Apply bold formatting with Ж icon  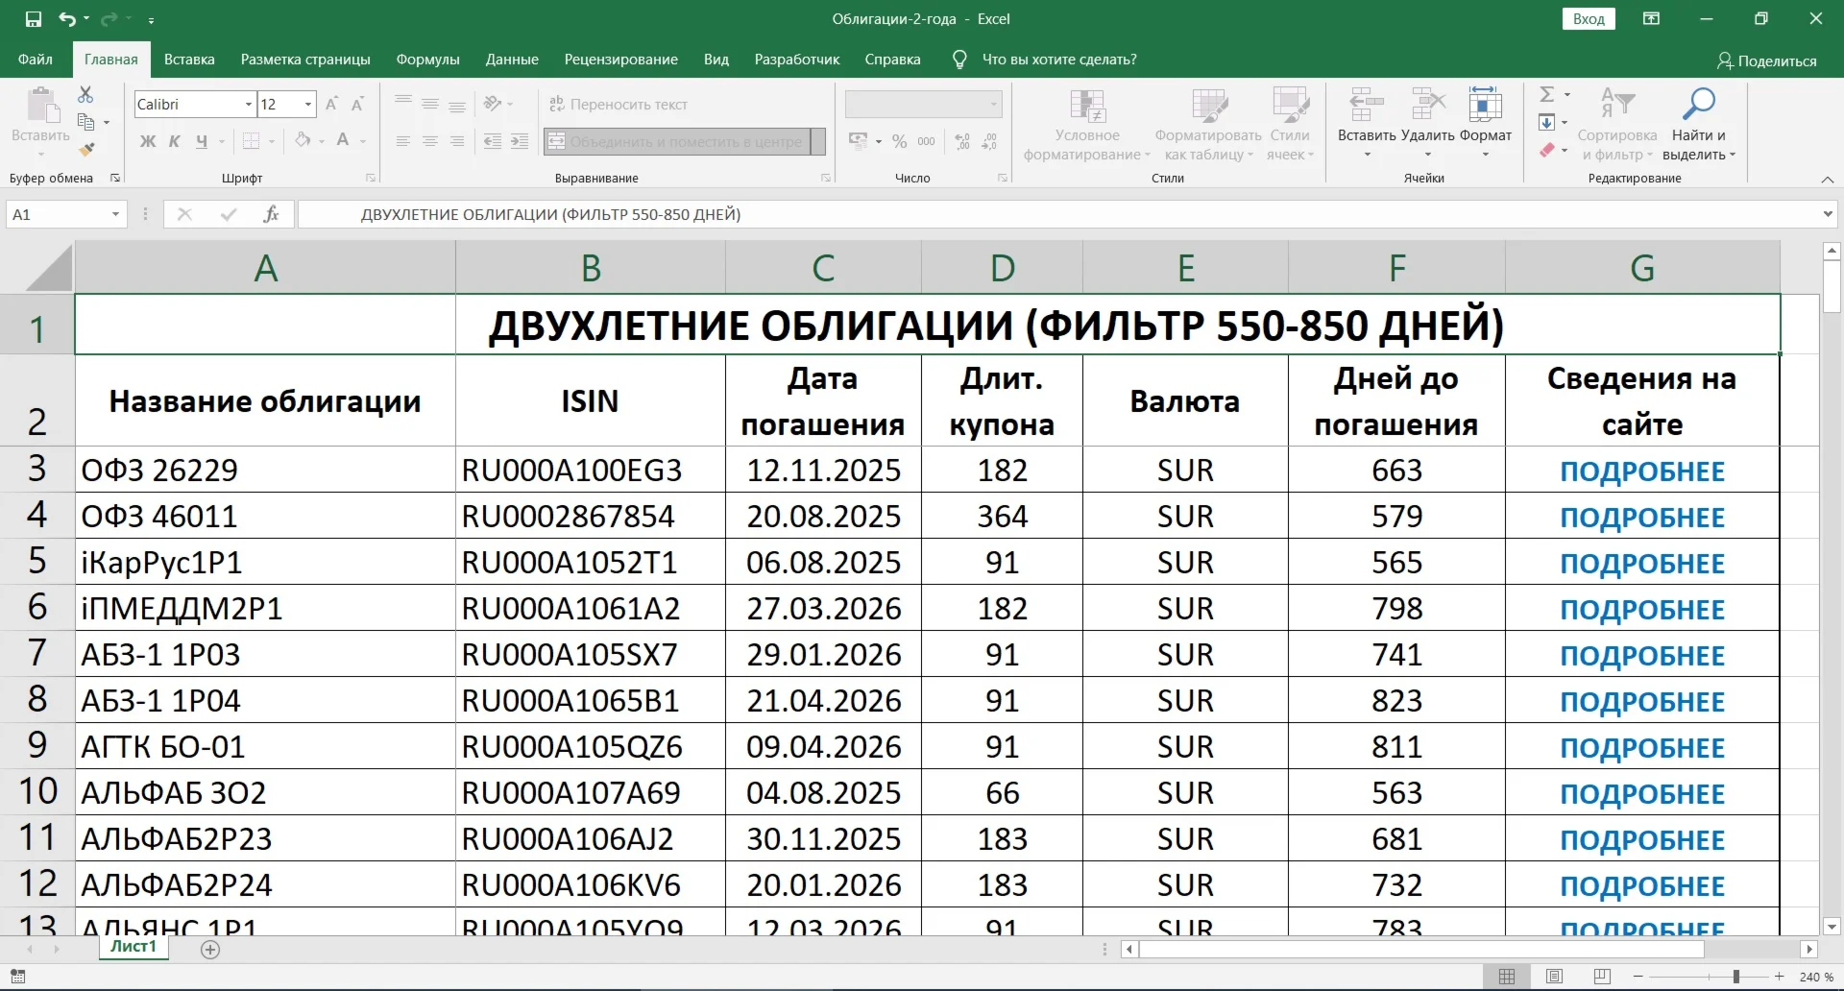point(146,141)
